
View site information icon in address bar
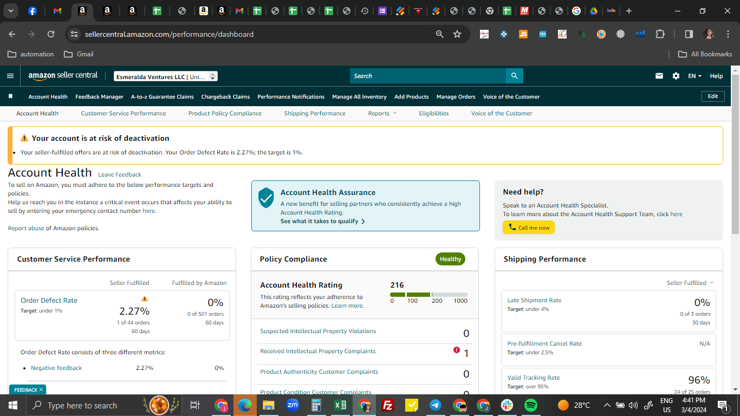pyautogui.click(x=75, y=34)
